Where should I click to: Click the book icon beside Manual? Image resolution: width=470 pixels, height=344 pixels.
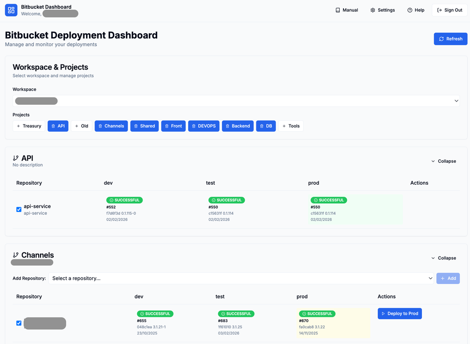[x=337, y=10]
